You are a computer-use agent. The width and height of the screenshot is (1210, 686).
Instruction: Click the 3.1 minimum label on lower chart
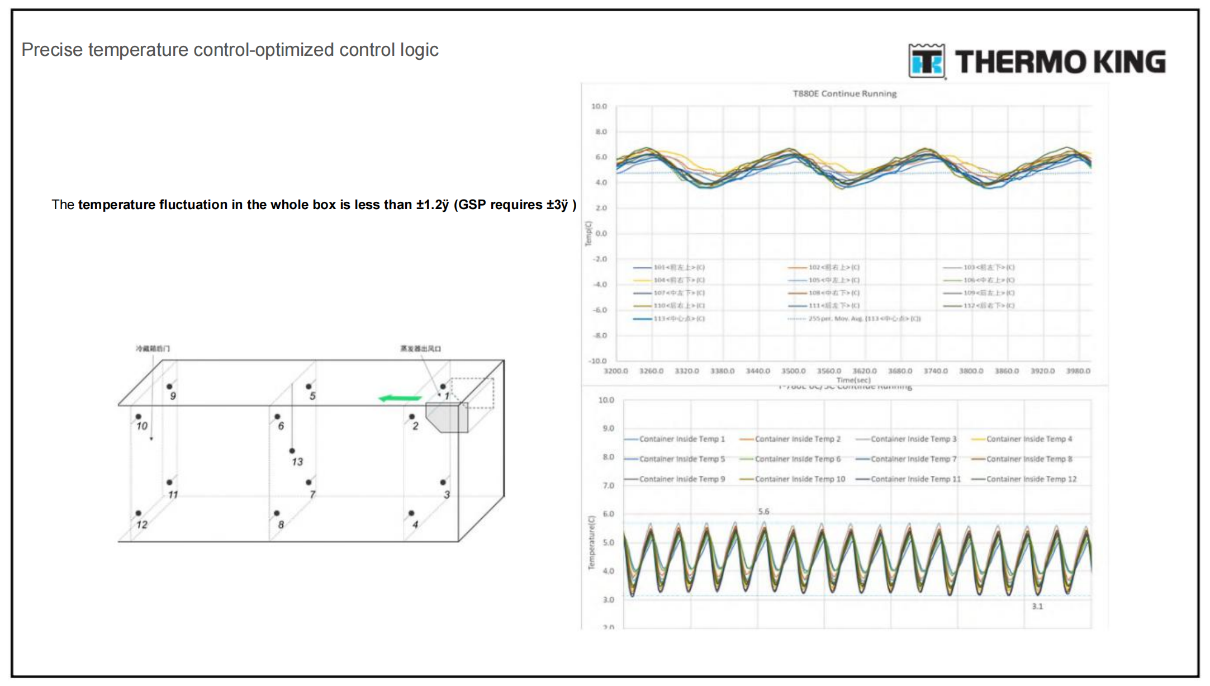(x=1037, y=606)
